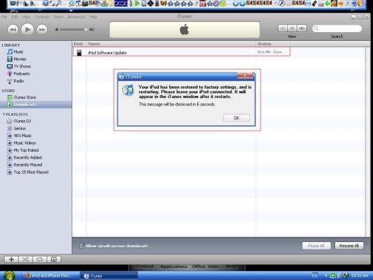Click the add playlist plus button

pyautogui.click(x=12, y=259)
